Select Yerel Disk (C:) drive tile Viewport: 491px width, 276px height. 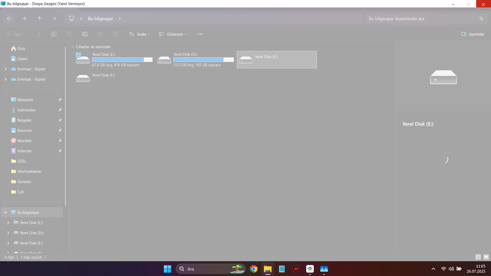pyautogui.click(x=114, y=60)
